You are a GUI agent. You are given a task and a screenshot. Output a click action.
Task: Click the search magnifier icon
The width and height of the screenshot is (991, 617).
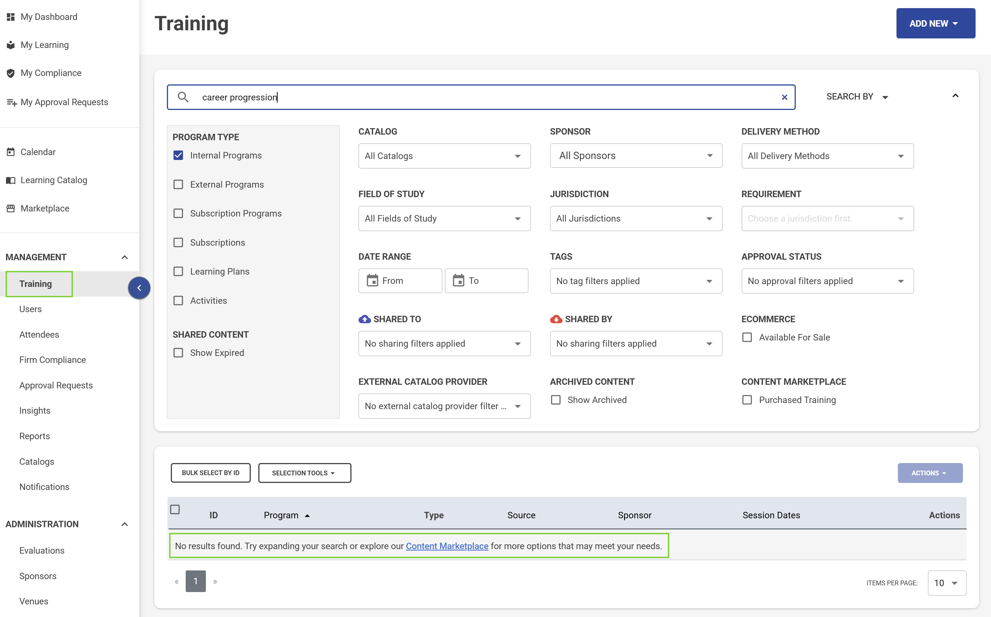point(183,97)
